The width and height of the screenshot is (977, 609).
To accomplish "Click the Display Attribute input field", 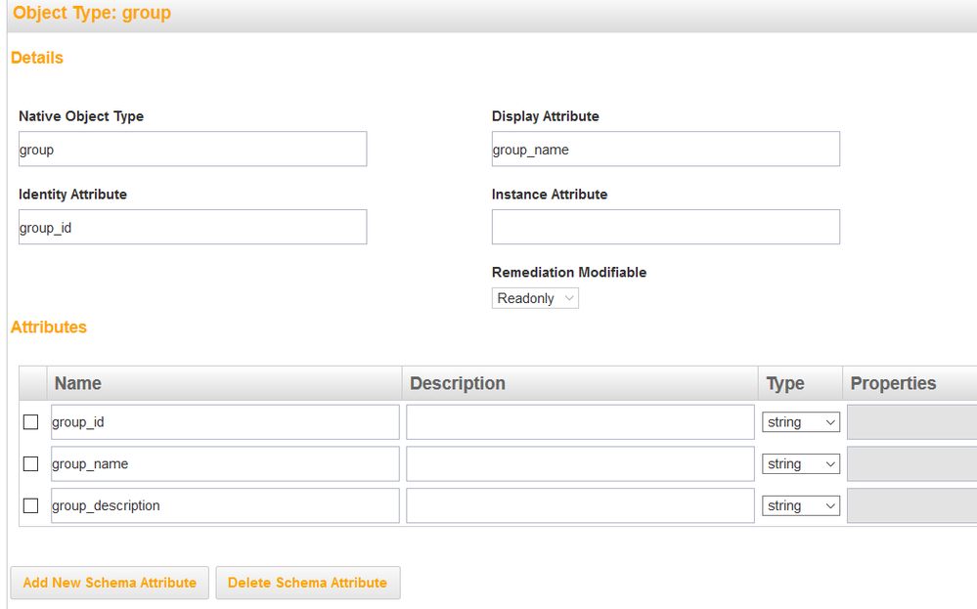I will [x=665, y=150].
